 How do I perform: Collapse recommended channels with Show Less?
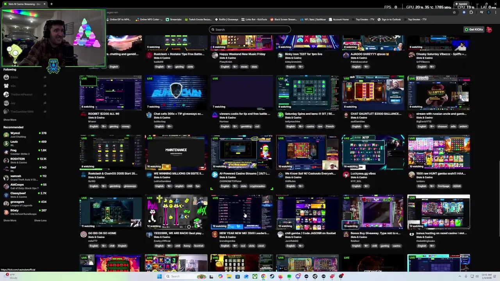[40, 221]
